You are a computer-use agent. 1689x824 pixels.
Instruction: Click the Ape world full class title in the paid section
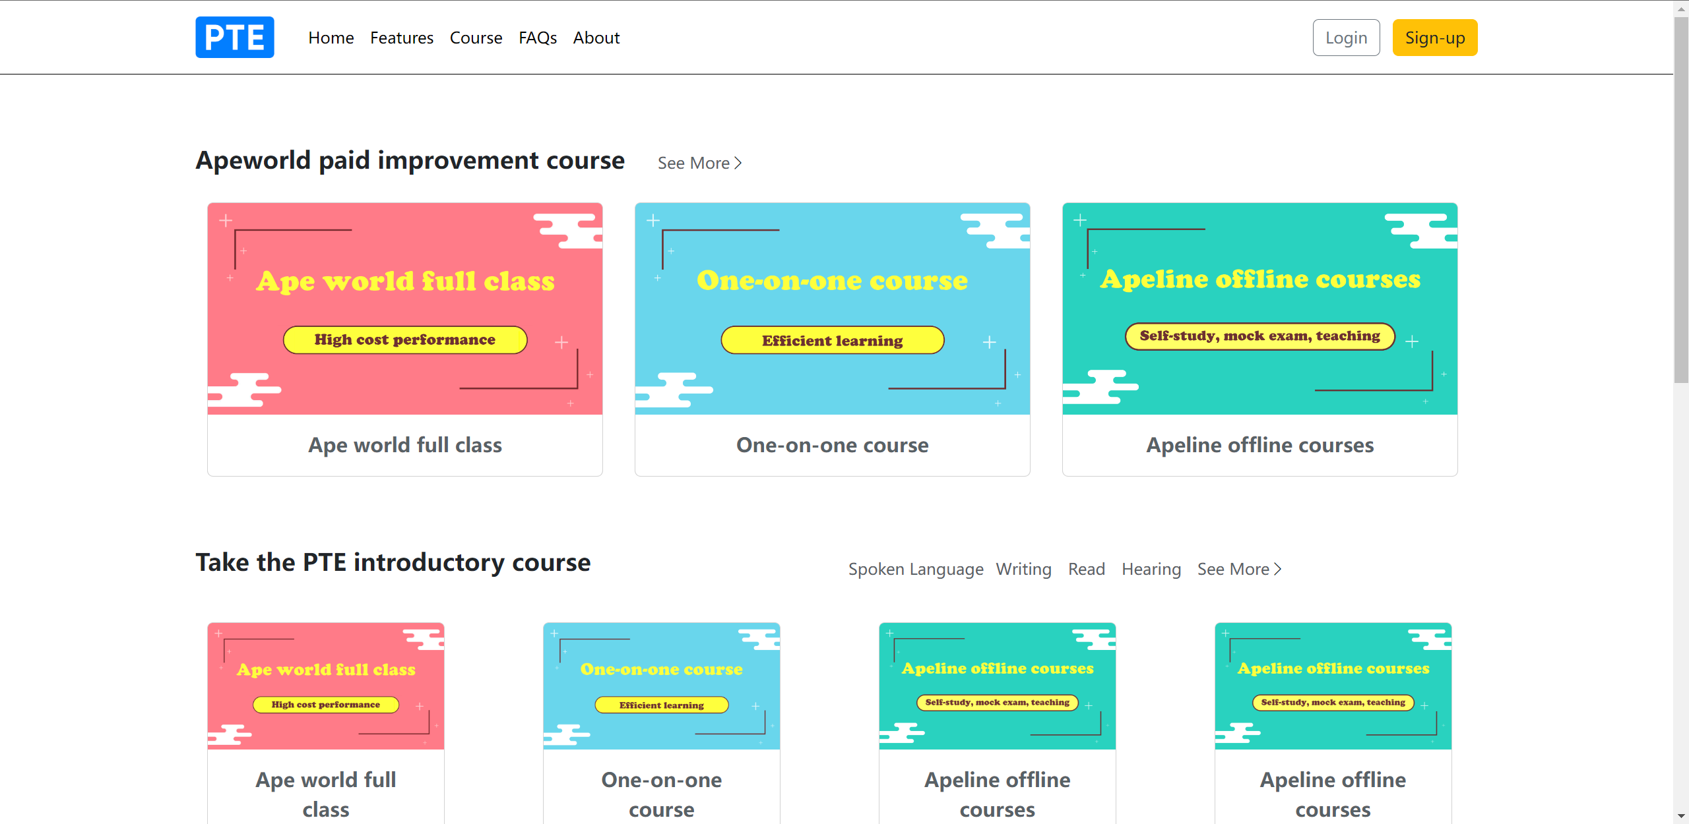pos(405,445)
